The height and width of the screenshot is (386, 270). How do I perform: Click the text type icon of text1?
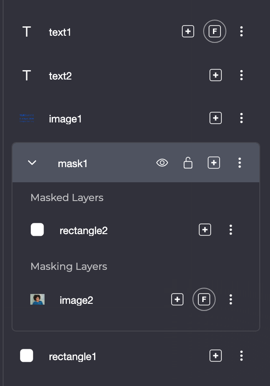coord(26,32)
